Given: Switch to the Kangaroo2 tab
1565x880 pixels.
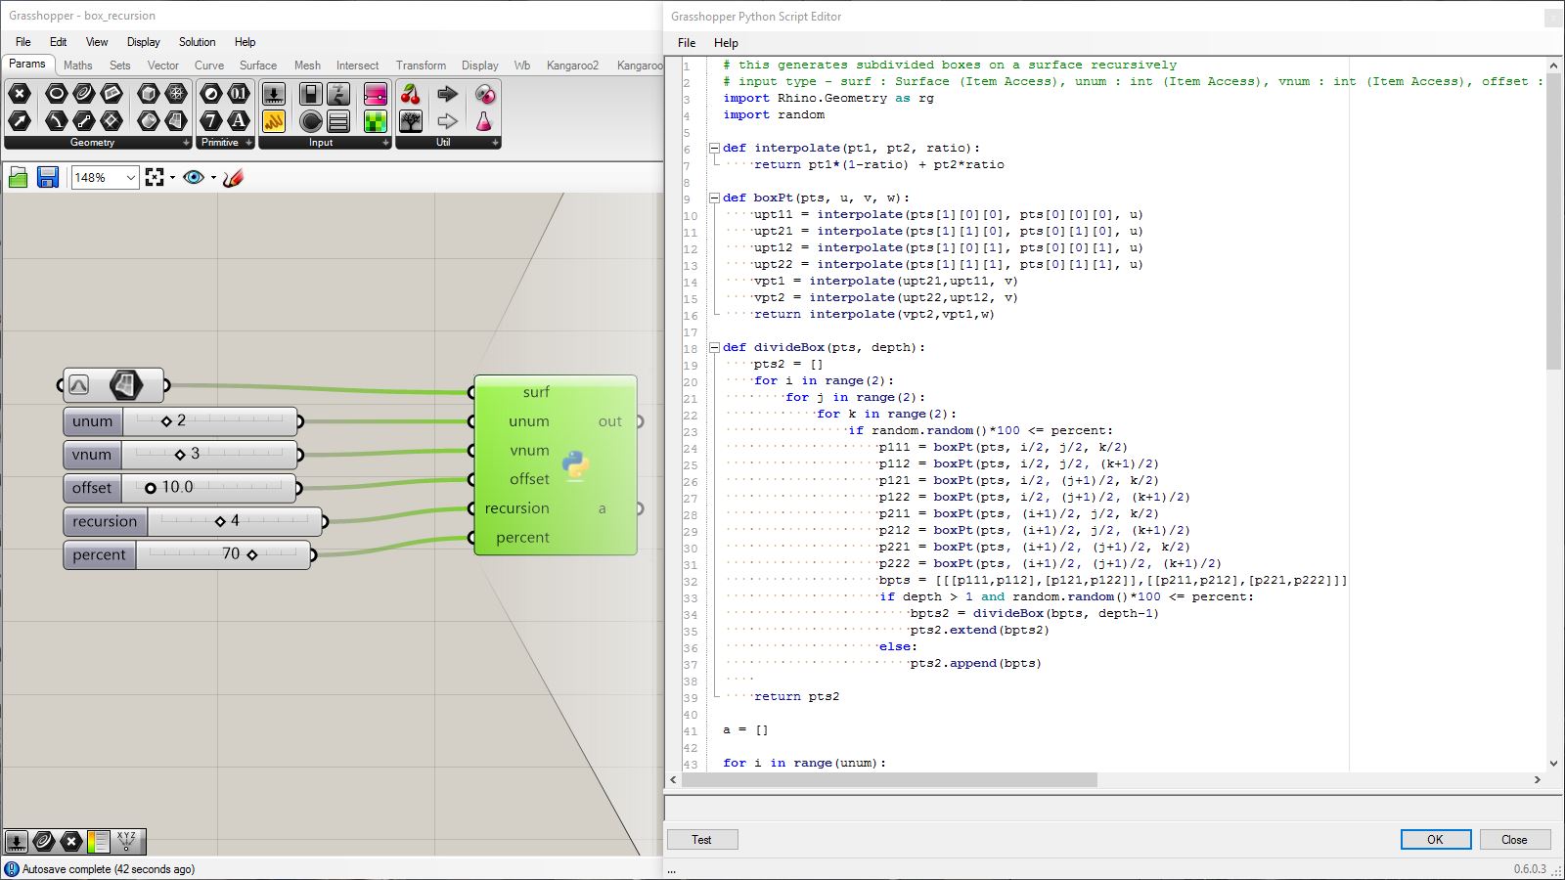Looking at the screenshot, I should (x=572, y=66).
